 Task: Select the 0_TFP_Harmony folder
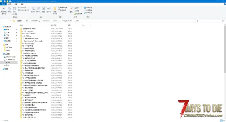tap(28, 31)
